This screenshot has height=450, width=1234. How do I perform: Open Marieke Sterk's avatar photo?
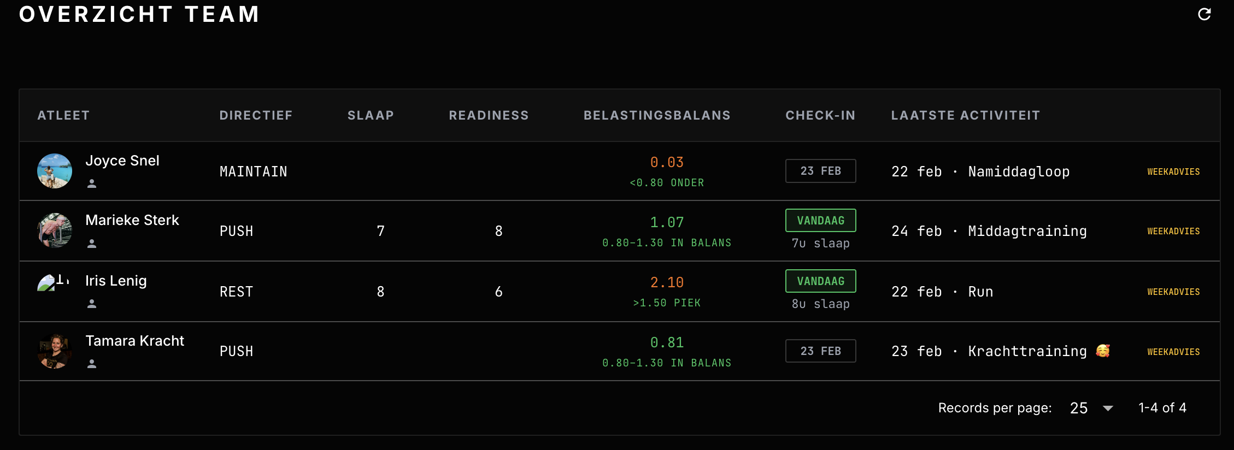(x=55, y=230)
